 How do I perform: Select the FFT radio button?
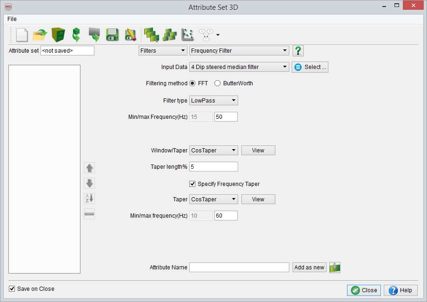(x=193, y=83)
